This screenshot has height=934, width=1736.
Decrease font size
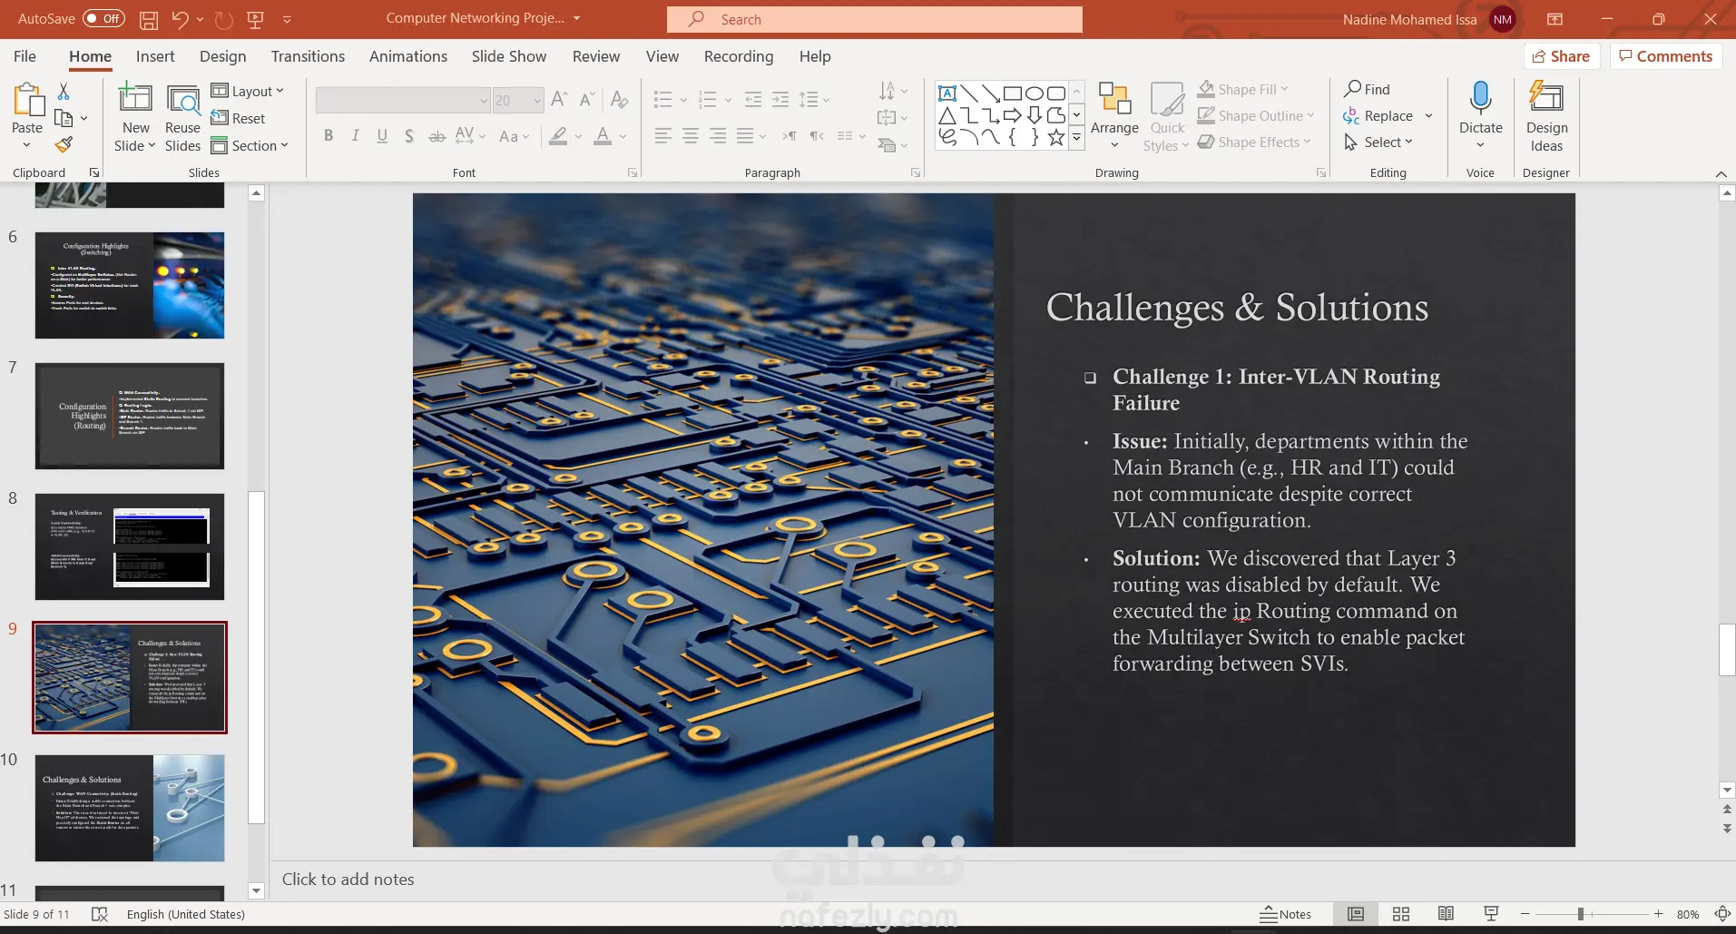click(587, 99)
